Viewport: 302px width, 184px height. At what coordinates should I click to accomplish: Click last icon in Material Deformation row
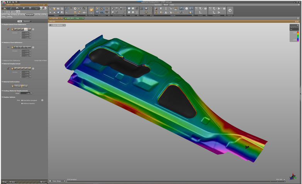click(x=26, y=86)
